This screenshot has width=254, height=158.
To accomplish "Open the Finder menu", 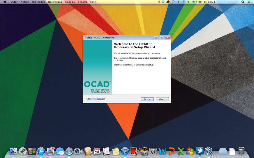I will (13, 2).
